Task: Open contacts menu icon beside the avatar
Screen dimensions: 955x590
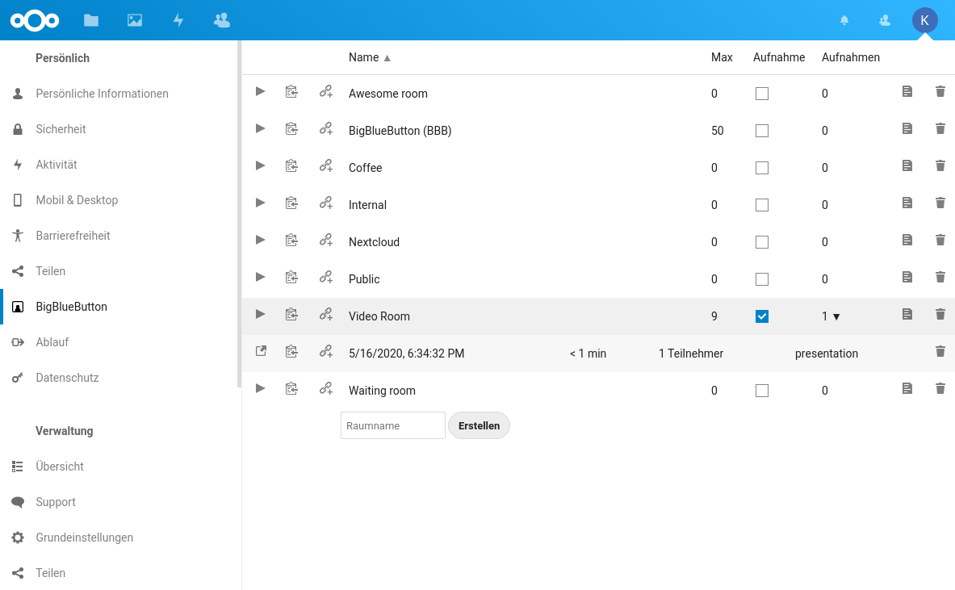Action: (884, 20)
